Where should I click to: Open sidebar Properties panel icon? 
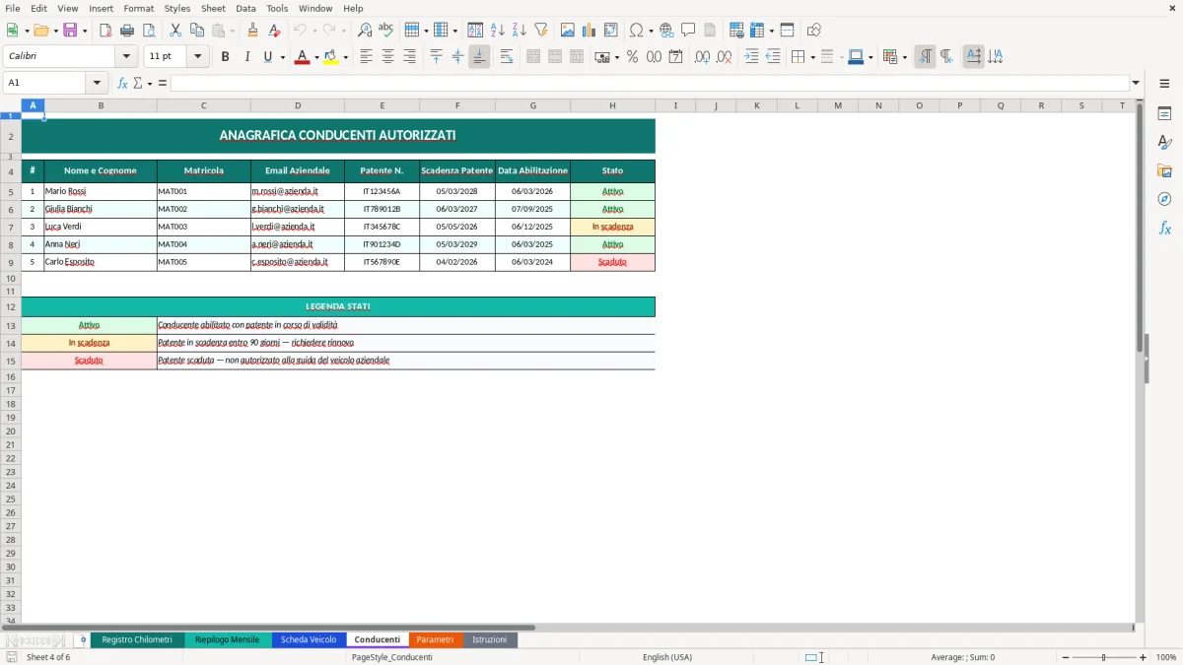(x=1164, y=114)
